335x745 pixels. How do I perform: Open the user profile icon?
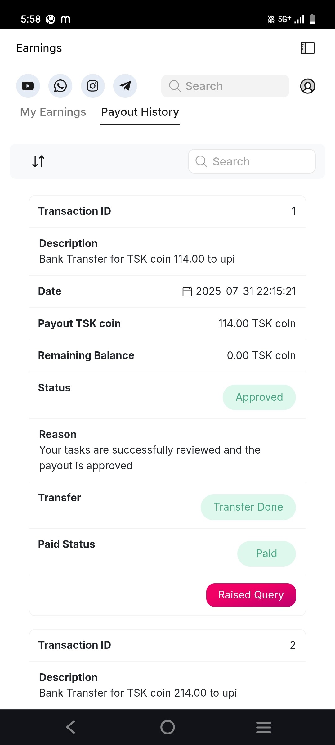(307, 86)
